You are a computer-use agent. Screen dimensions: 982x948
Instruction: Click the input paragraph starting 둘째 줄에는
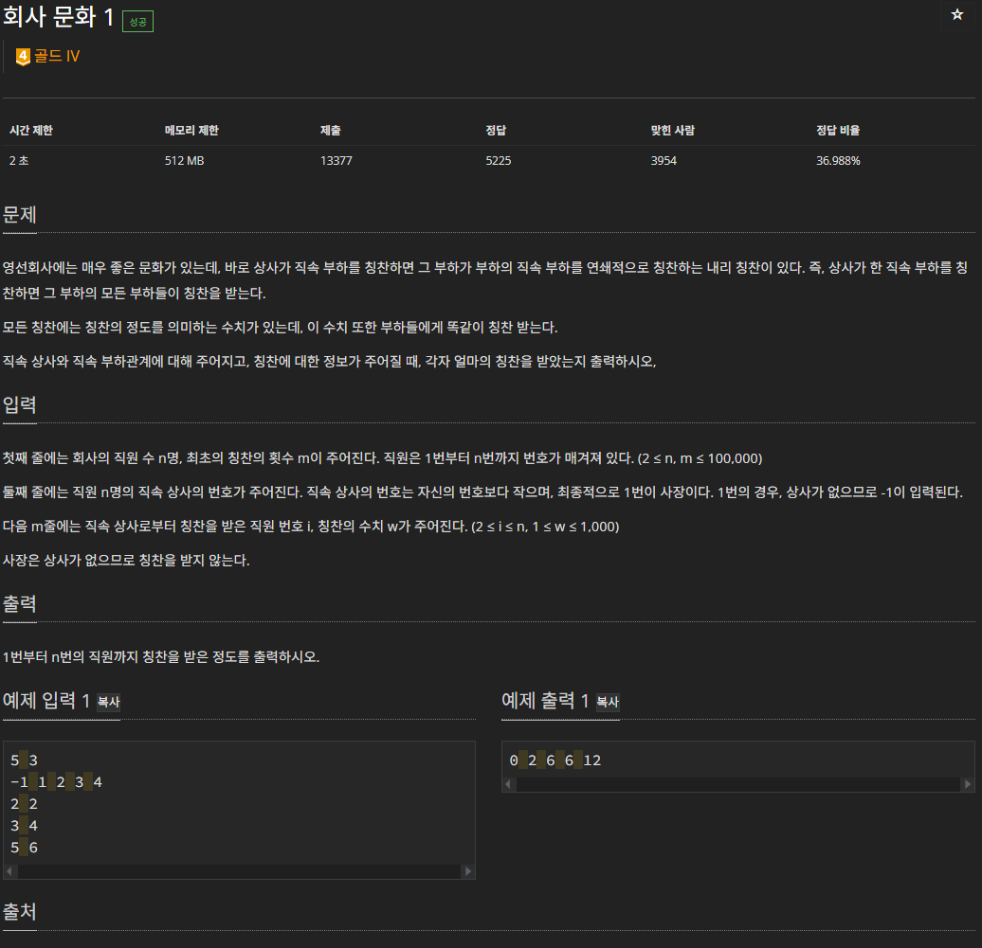482,492
